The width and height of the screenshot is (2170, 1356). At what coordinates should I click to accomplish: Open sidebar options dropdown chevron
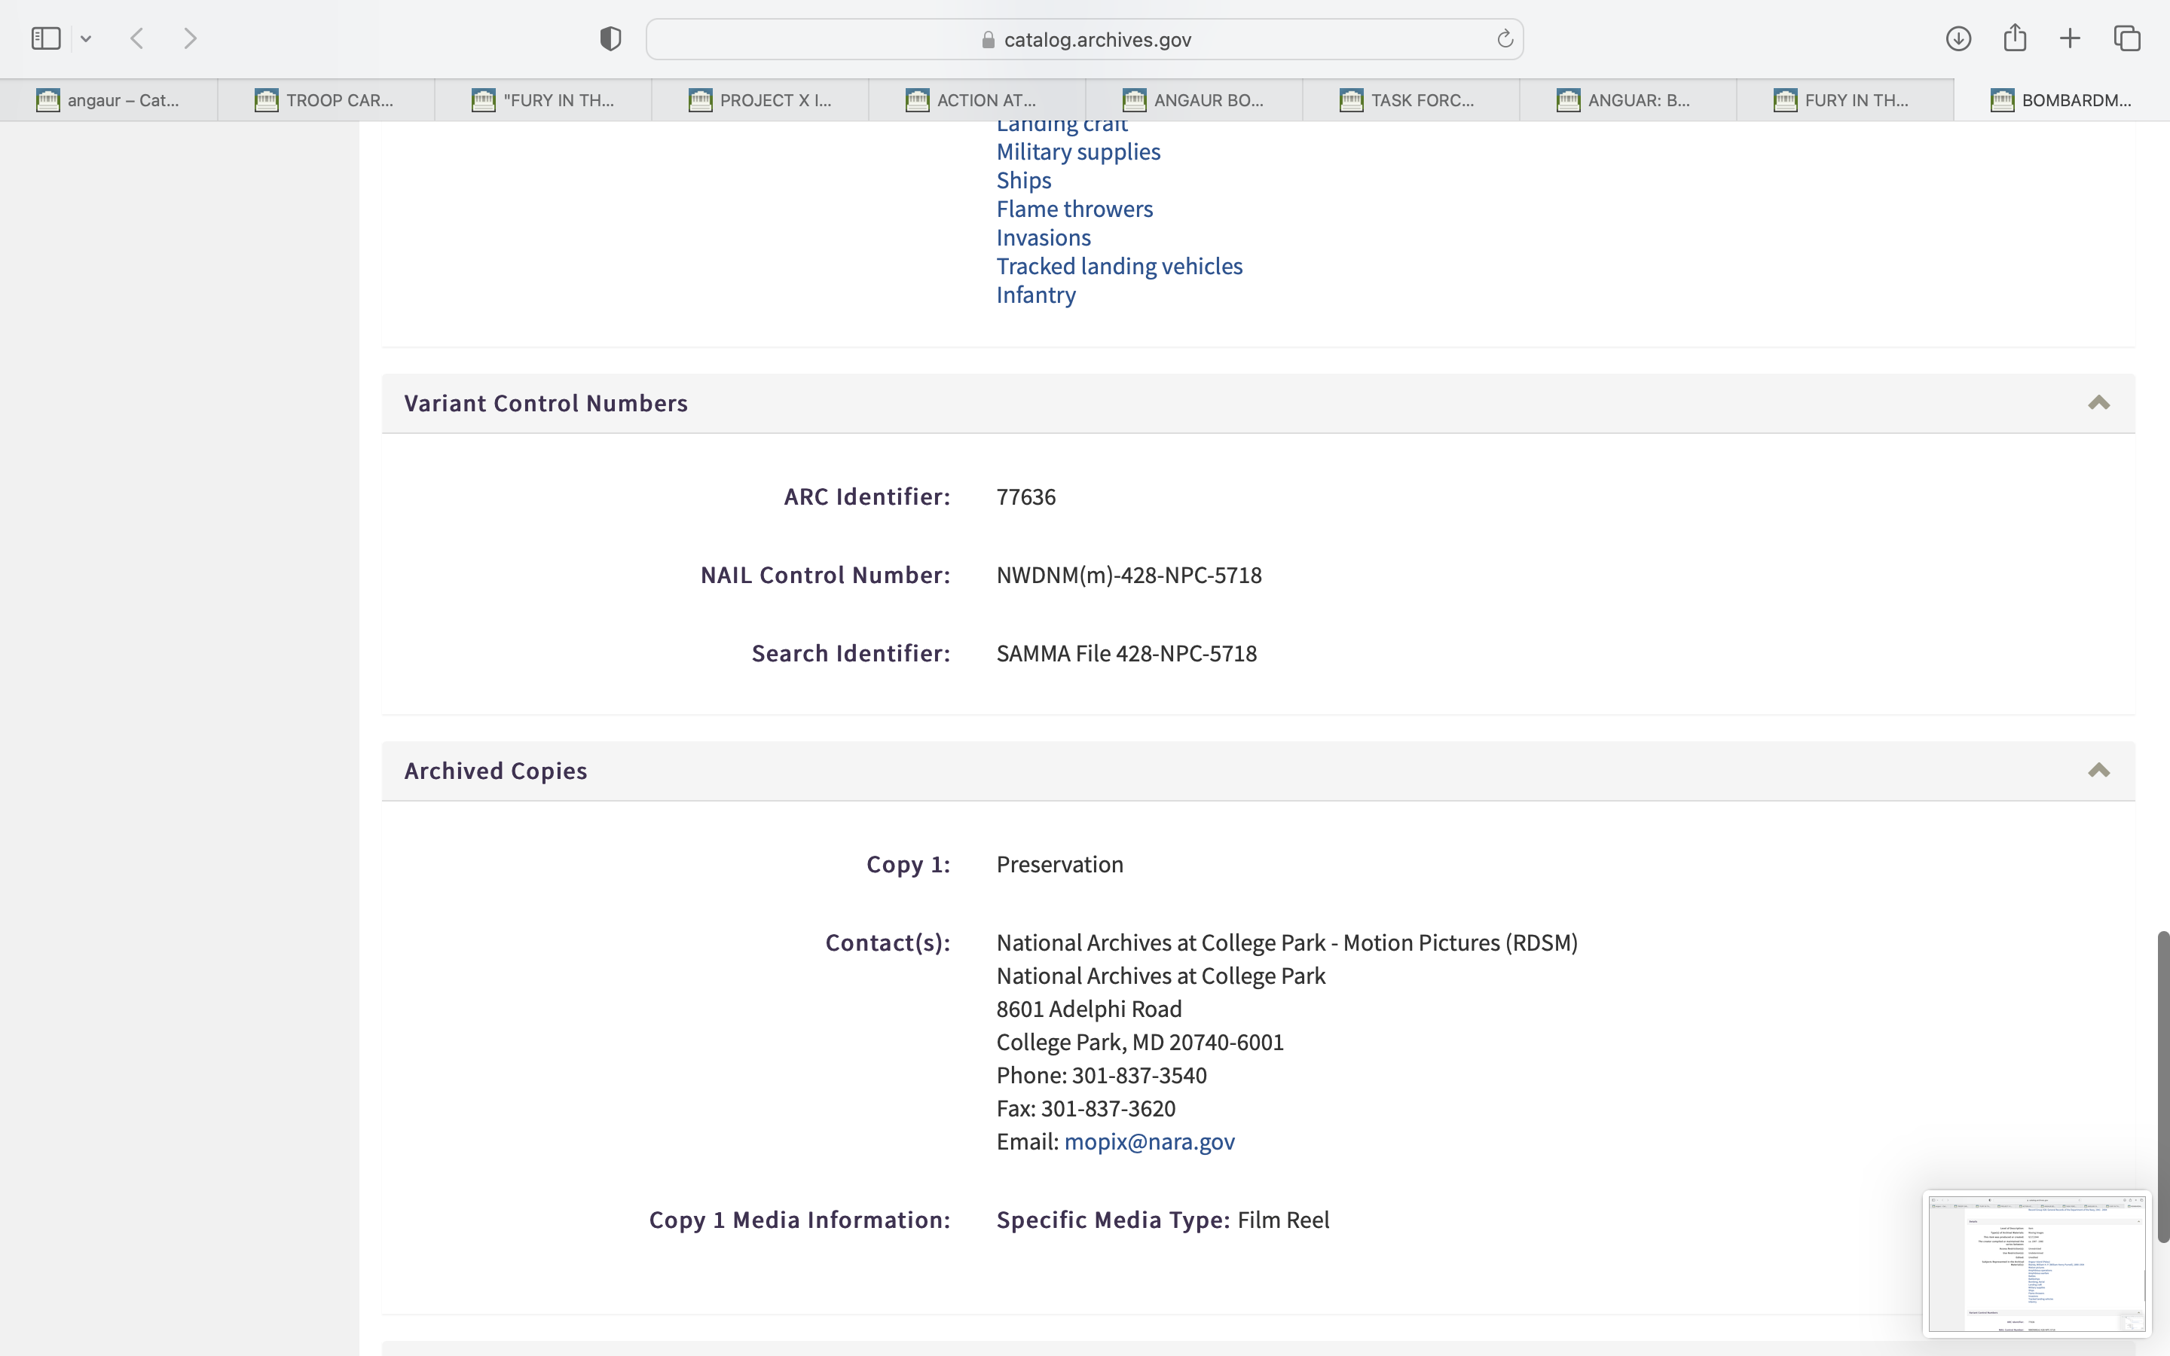pyautogui.click(x=86, y=38)
